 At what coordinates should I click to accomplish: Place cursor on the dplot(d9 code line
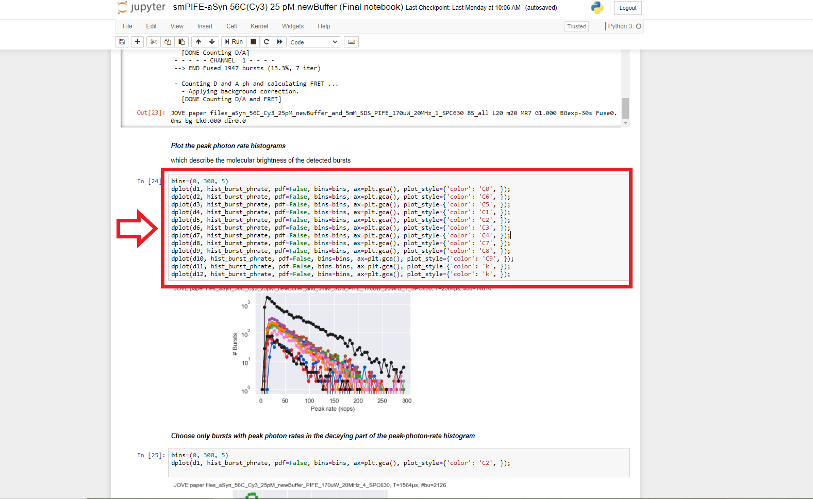pos(341,251)
